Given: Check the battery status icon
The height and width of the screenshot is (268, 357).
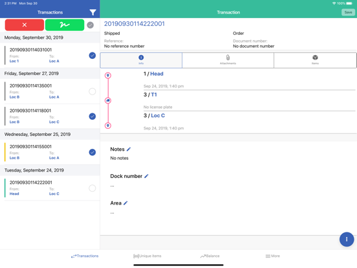Looking at the screenshot, I should tap(349, 3).
